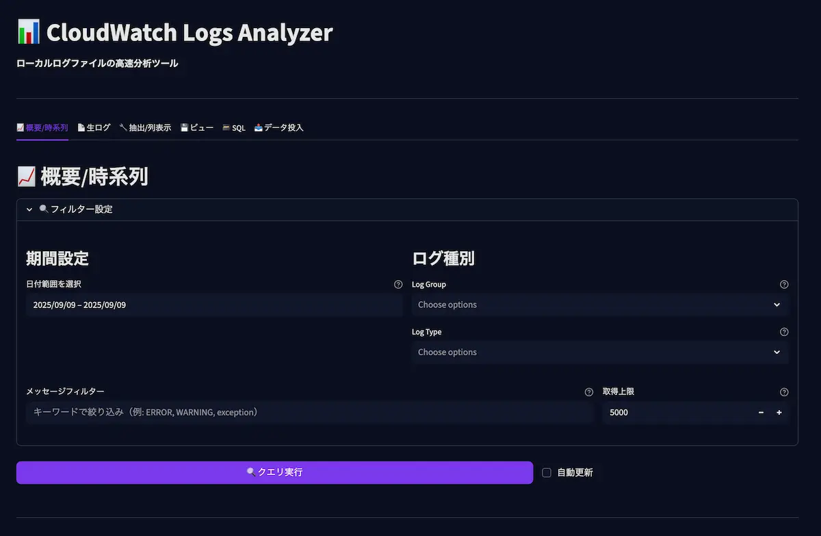821x536 pixels.
Task: Click help icon for メッセージフィルター
Action: [x=588, y=392]
